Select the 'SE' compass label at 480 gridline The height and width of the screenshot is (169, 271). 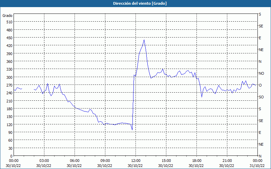click(x=261, y=26)
